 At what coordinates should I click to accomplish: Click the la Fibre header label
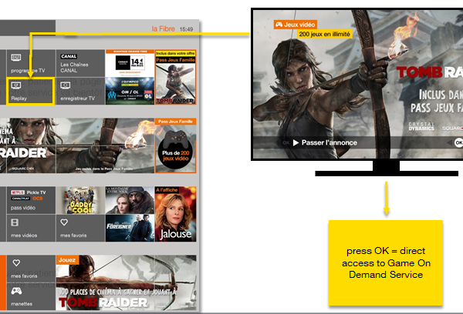pyautogui.click(x=164, y=29)
